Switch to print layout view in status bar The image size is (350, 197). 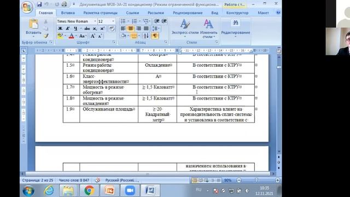tap(194, 180)
